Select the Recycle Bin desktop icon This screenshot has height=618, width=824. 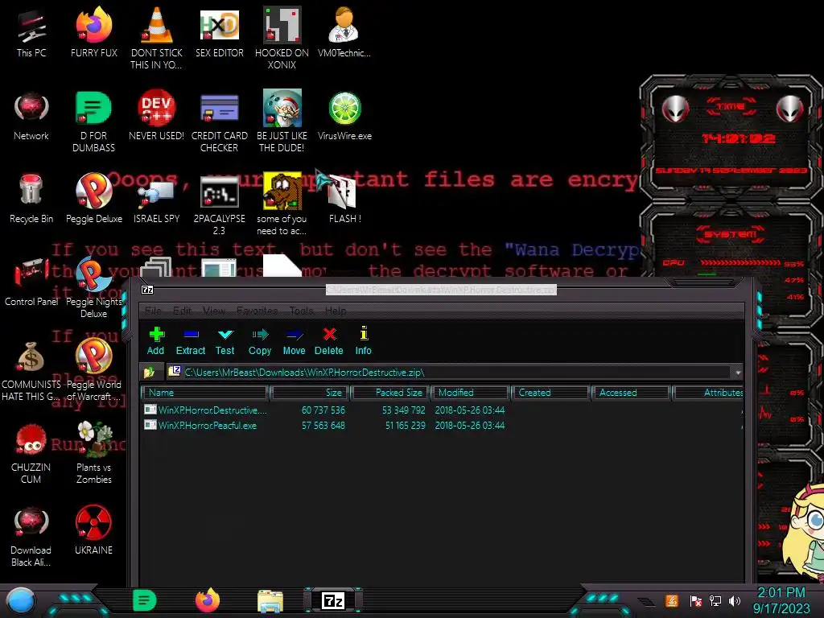(x=31, y=199)
